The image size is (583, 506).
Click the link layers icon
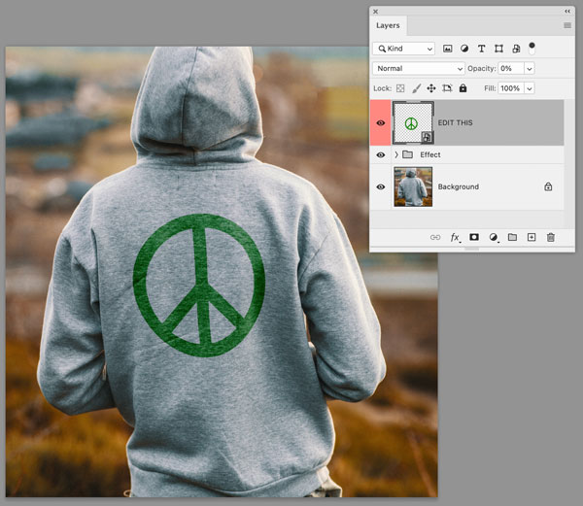point(435,237)
